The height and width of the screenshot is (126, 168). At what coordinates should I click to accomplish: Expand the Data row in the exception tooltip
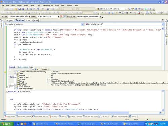15,74
